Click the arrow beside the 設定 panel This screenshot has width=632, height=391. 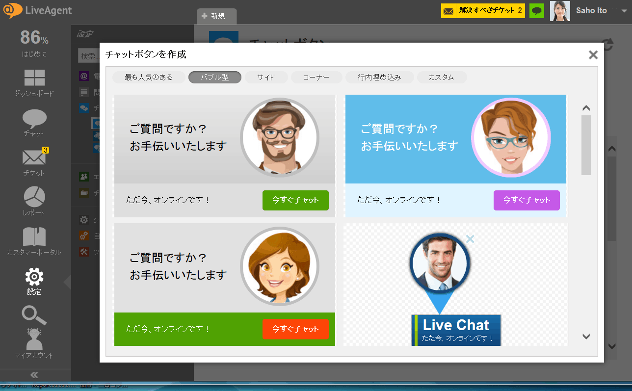point(66,283)
